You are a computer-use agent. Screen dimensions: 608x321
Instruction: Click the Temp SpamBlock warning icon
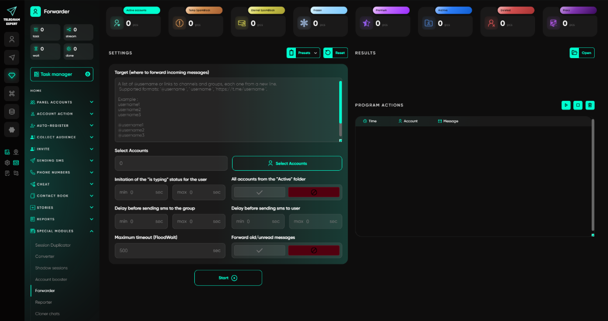coord(179,23)
